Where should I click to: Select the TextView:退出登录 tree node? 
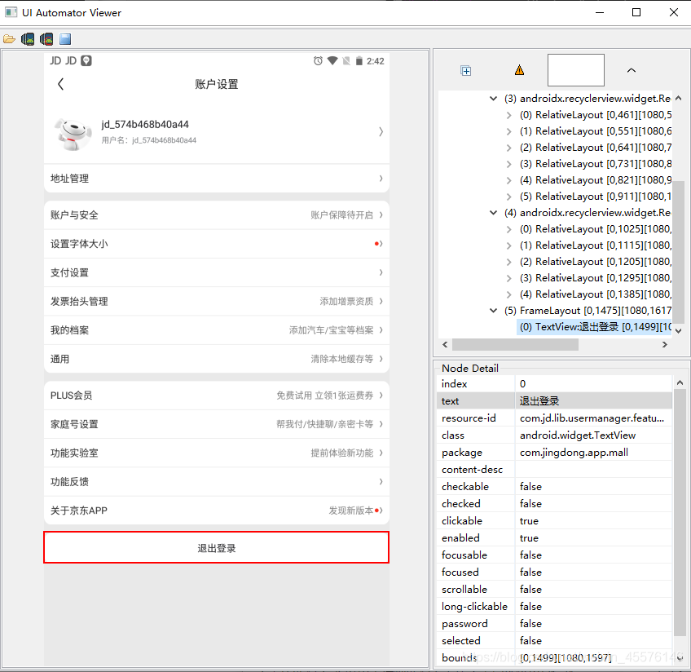click(595, 327)
